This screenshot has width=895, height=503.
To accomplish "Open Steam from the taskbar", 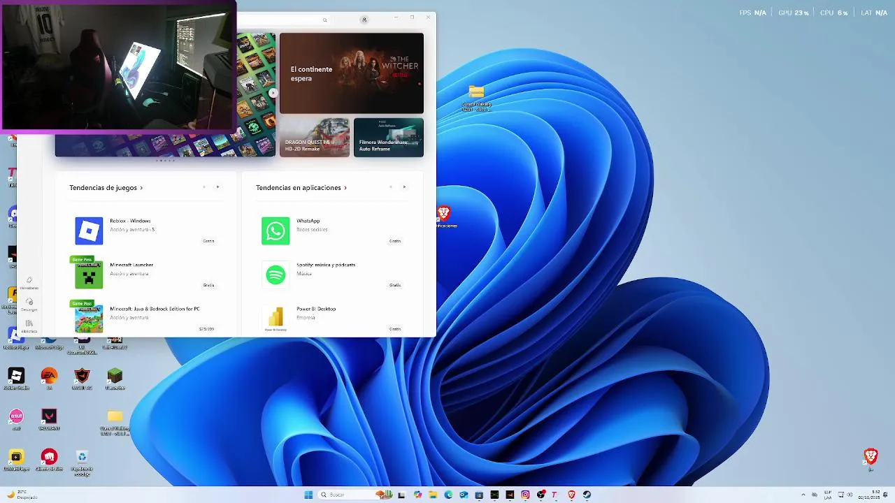I will 587,495.
